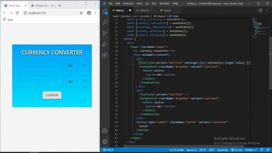Place cursor on line 38 Button tag
The image size is (272, 153).
[x=182, y=122]
